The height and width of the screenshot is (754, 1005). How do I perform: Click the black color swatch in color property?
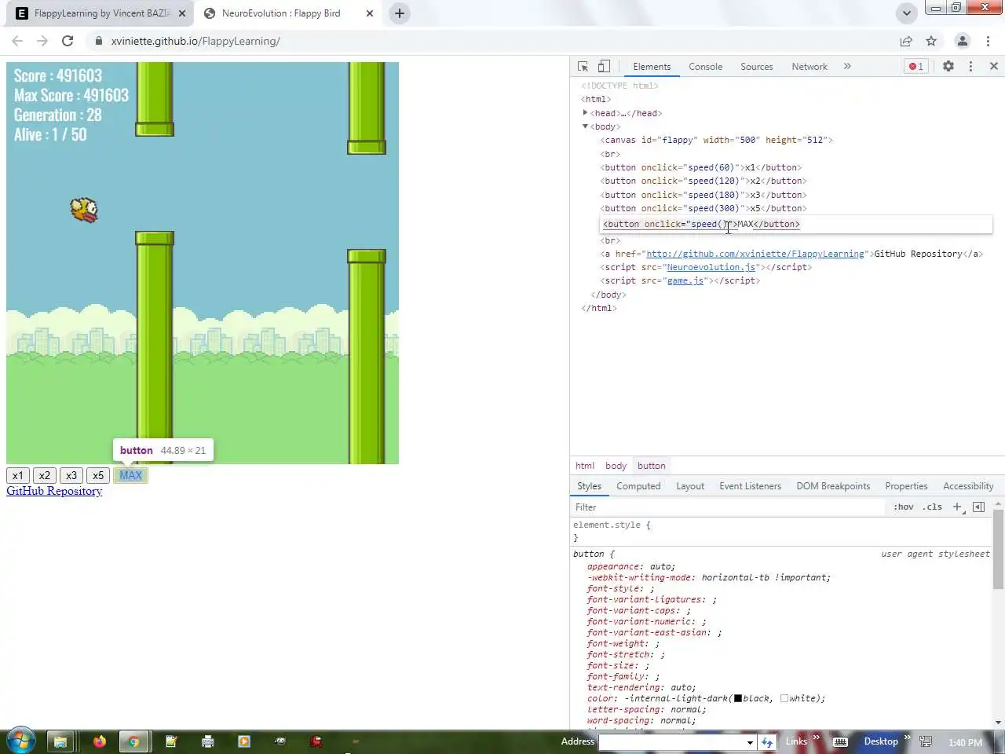click(x=738, y=698)
